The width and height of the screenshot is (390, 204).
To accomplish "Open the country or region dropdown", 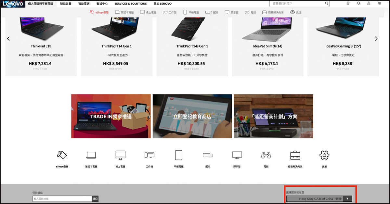I will (x=319, y=199).
